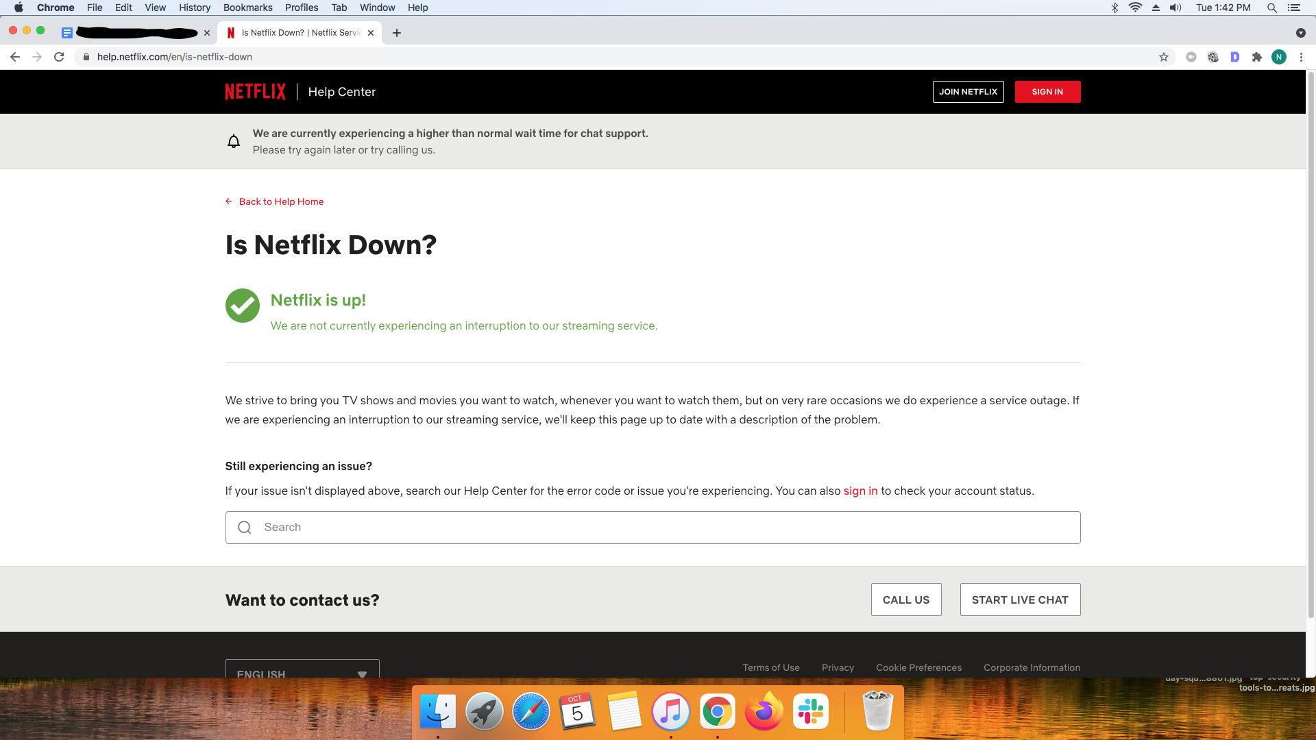The height and width of the screenshot is (740, 1316).
Task: Open Terms of Use footer link
Action: (x=771, y=667)
